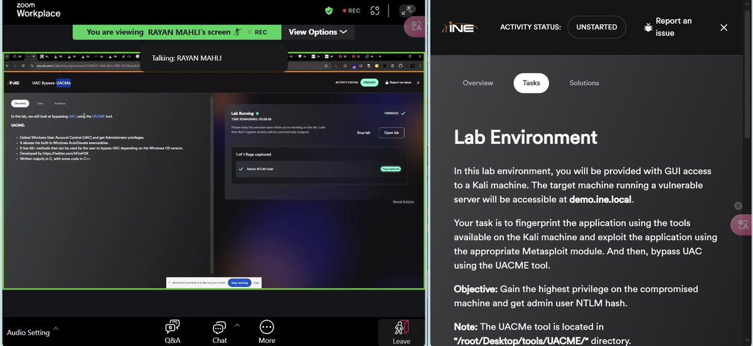753x346 pixels.
Task: Click UNSTARTED activity status badge
Action: (x=597, y=27)
